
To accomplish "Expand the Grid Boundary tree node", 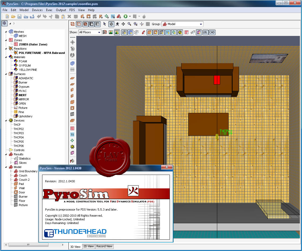I will pos(11,171).
